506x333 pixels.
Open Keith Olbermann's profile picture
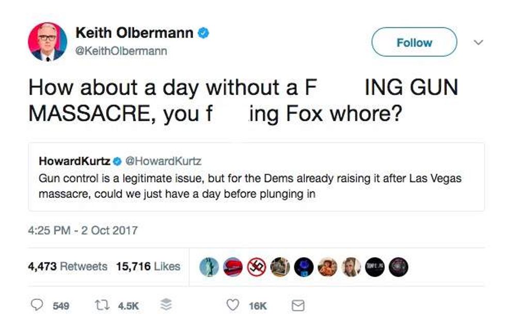pyautogui.click(x=48, y=42)
